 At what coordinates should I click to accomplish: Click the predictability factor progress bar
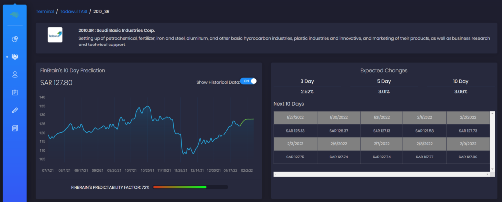coord(191,187)
